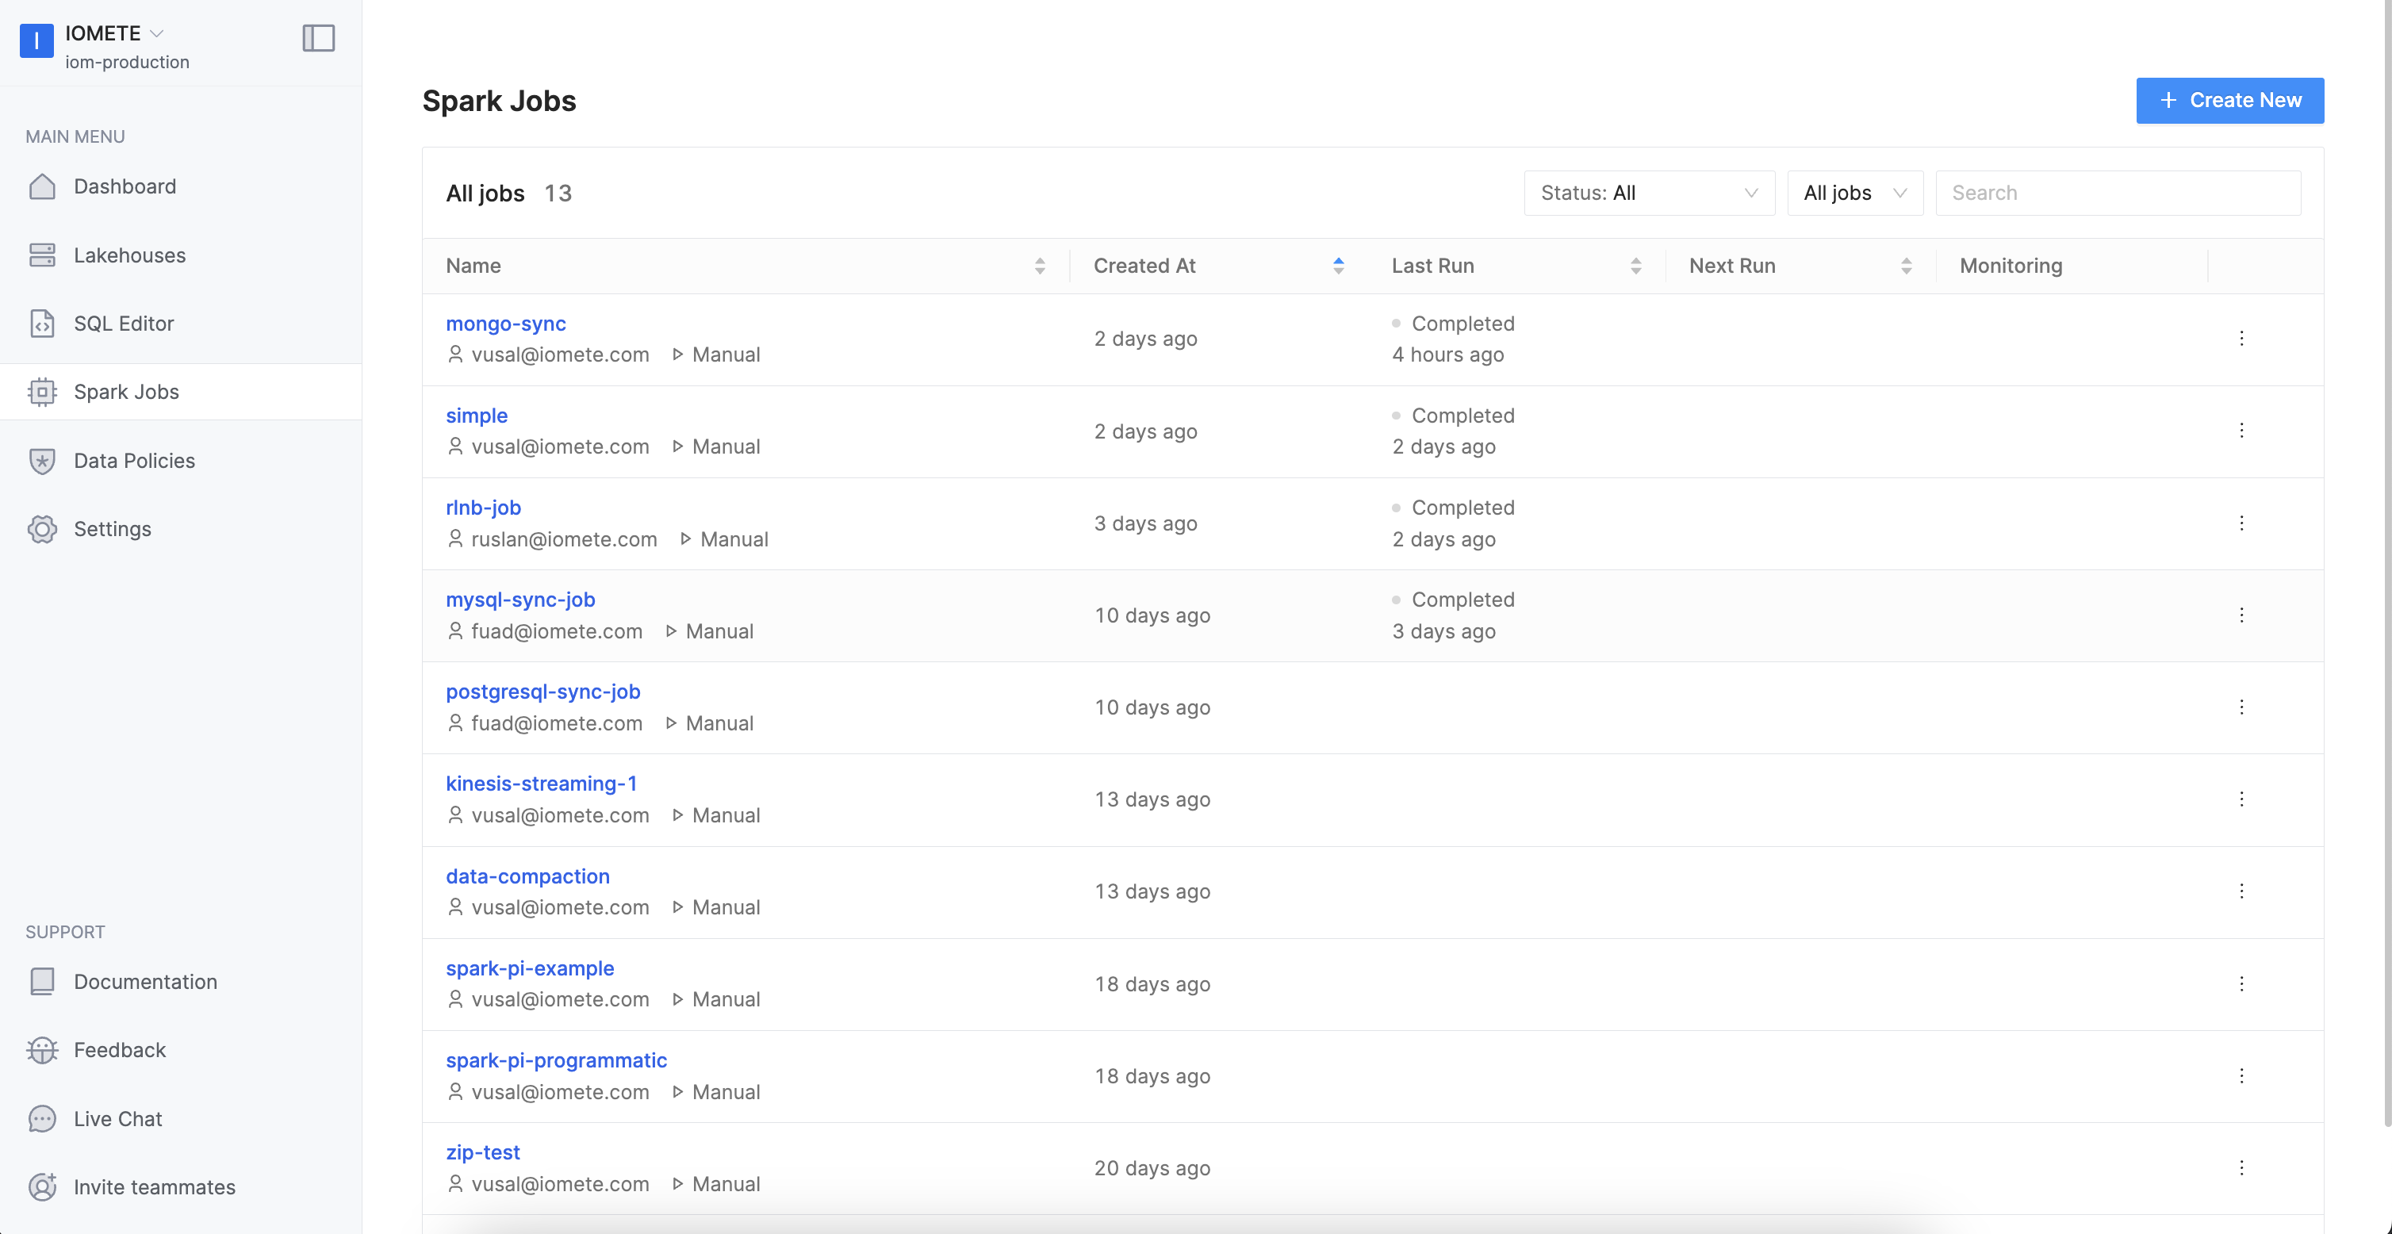Open the more-actions menu for postgresql-sync-job
The width and height of the screenshot is (2392, 1234).
(x=2241, y=707)
